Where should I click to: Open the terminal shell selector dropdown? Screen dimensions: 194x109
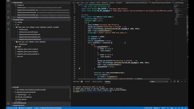tap(159, 81)
